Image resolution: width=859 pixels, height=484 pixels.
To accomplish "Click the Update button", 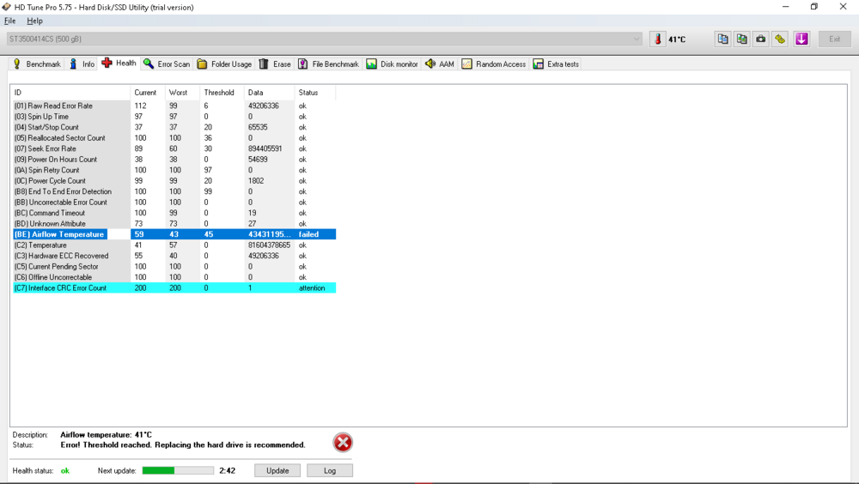I will (277, 470).
